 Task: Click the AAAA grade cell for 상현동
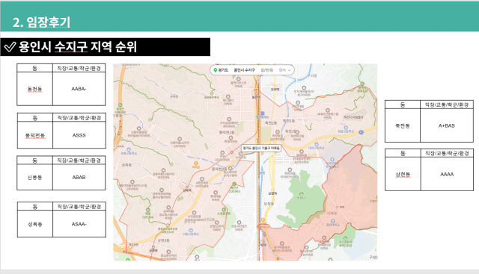(447, 175)
